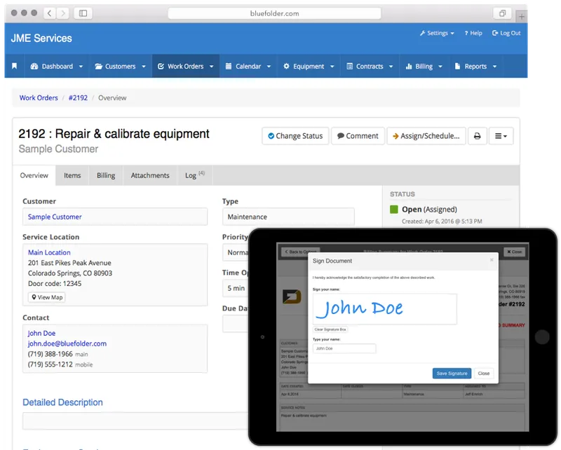Toggle the browser sidebar icon
561x450 pixels.
tap(83, 13)
